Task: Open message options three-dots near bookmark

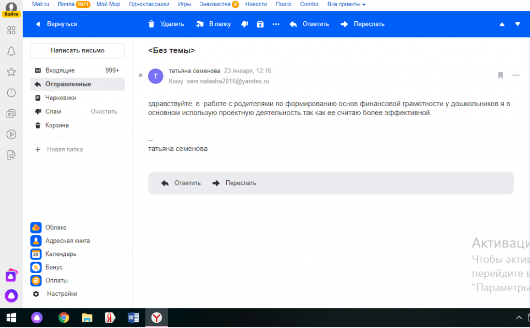Action: [516, 75]
